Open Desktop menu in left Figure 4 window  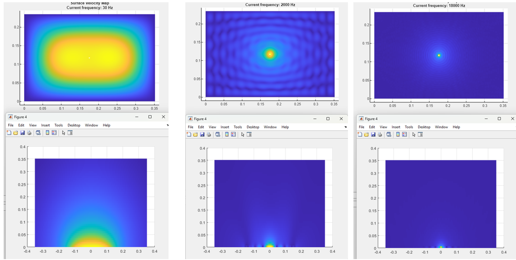[74, 125]
